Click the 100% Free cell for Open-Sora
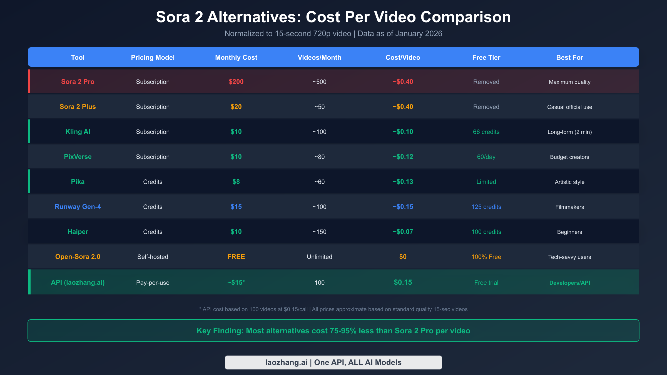 [x=486, y=257]
